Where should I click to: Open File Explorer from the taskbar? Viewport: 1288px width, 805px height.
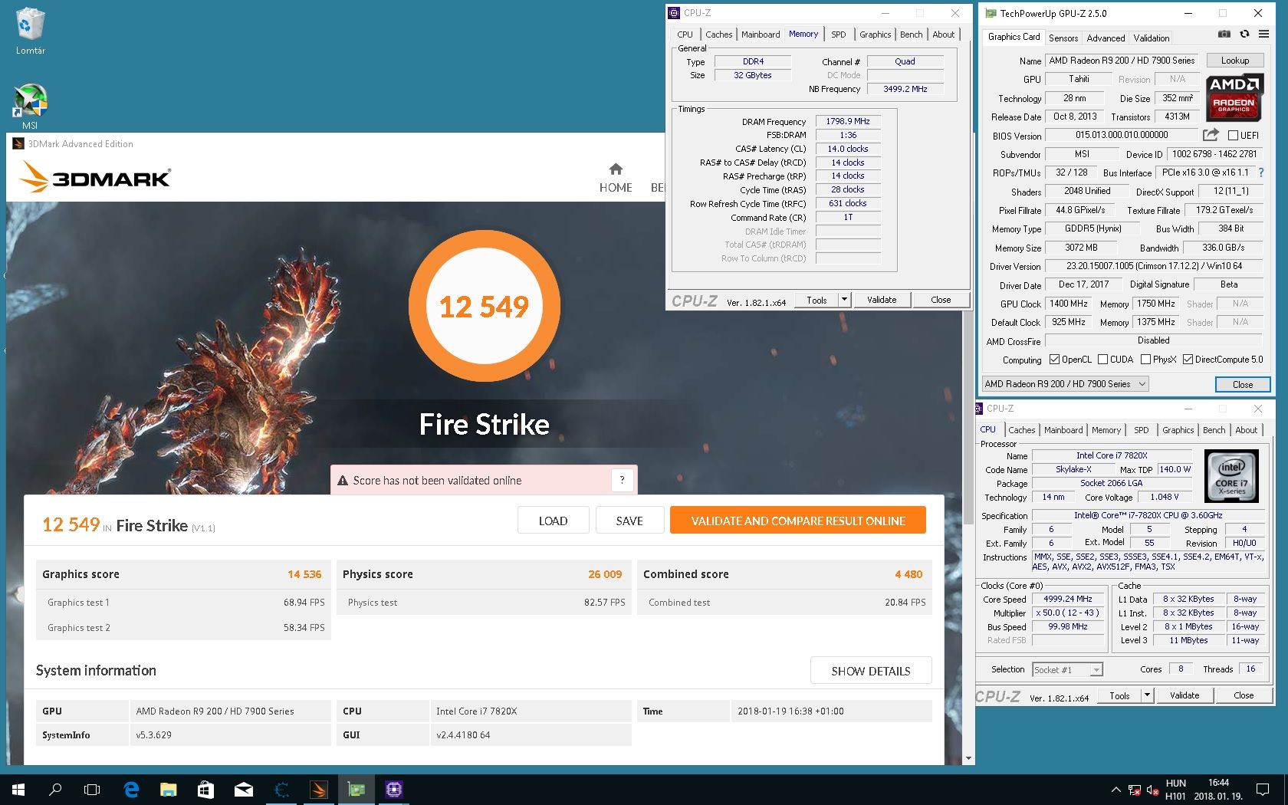[168, 789]
